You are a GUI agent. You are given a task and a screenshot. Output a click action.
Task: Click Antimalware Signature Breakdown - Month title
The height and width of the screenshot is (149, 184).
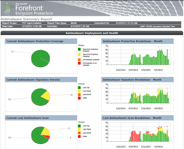tap(132, 80)
